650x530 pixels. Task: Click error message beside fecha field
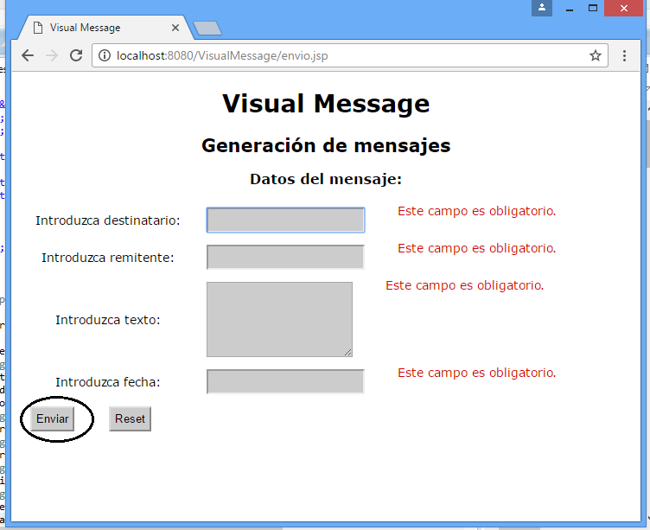477,373
